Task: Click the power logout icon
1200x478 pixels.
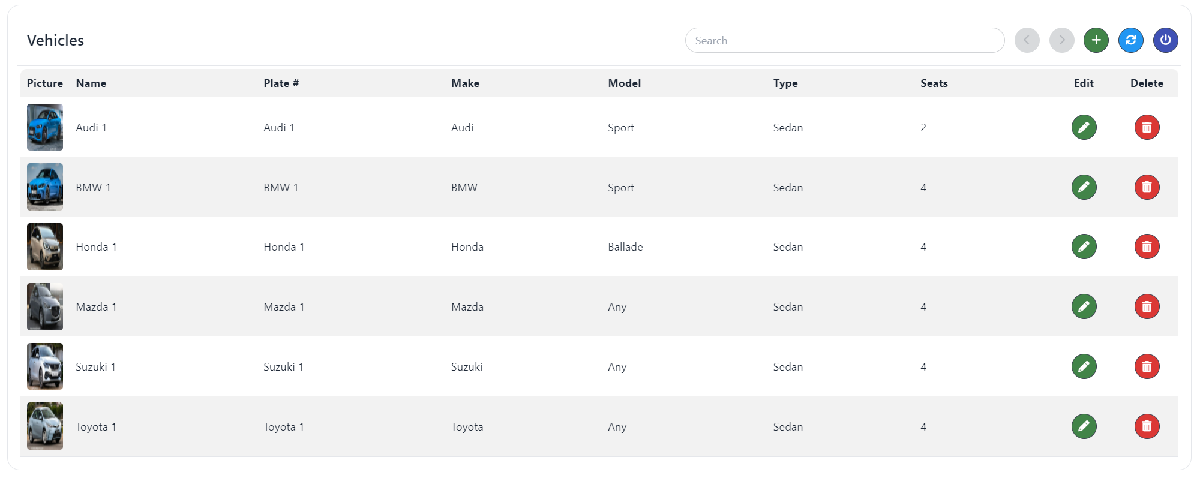Action: pos(1165,40)
